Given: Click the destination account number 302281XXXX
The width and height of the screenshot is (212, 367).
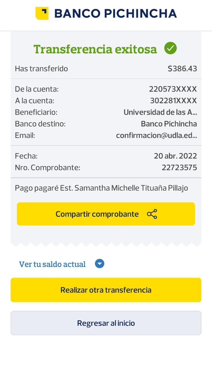Looking at the screenshot, I should 173,101.
